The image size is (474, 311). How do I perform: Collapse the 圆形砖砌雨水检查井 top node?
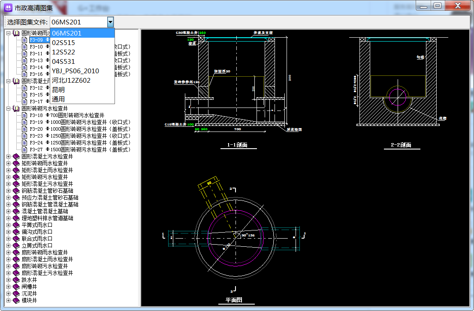tap(9, 33)
